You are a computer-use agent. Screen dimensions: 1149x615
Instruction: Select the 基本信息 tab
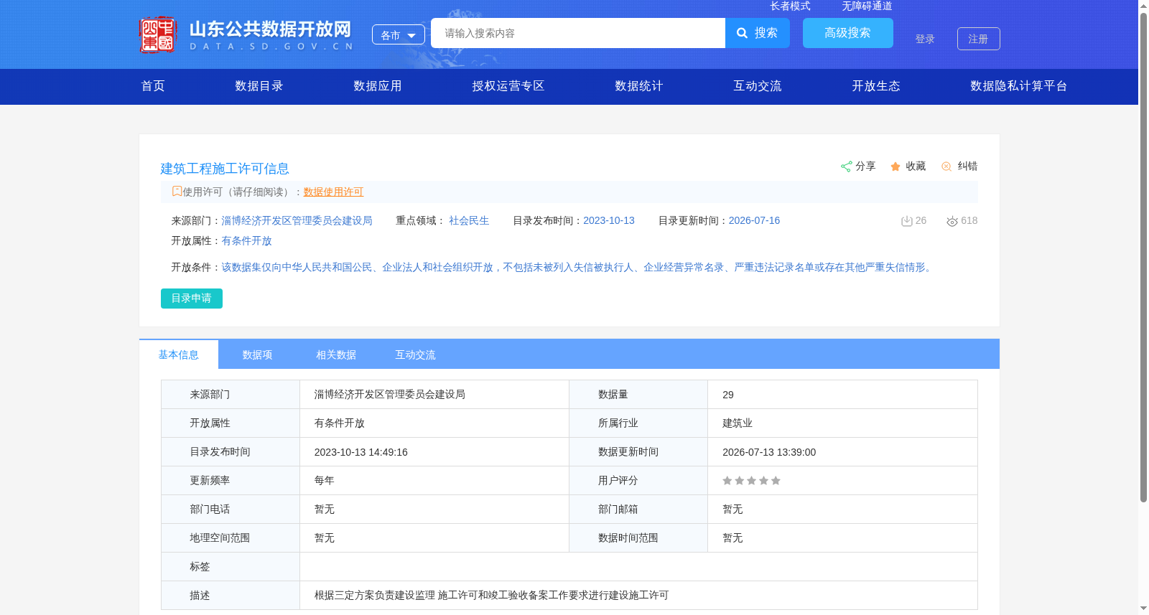pos(179,355)
